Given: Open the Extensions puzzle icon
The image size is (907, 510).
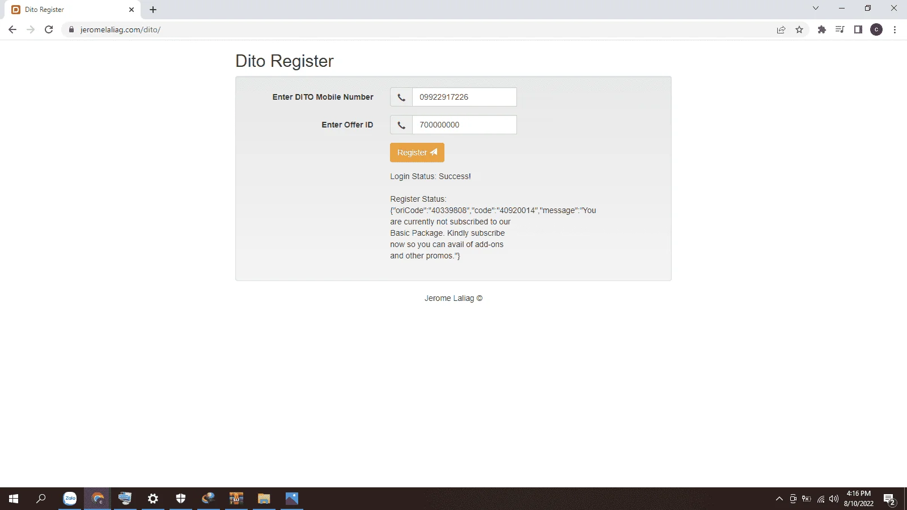Looking at the screenshot, I should [x=822, y=29].
